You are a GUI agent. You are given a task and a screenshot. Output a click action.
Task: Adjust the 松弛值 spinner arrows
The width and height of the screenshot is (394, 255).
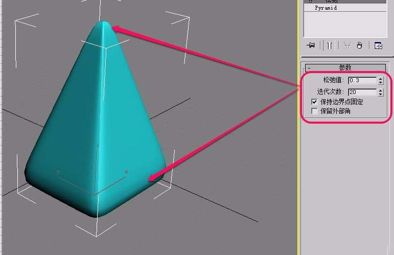point(380,80)
